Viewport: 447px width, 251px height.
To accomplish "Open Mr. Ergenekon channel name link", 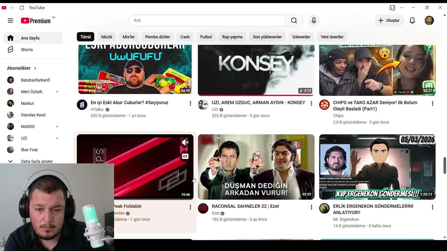I will [x=346, y=219].
